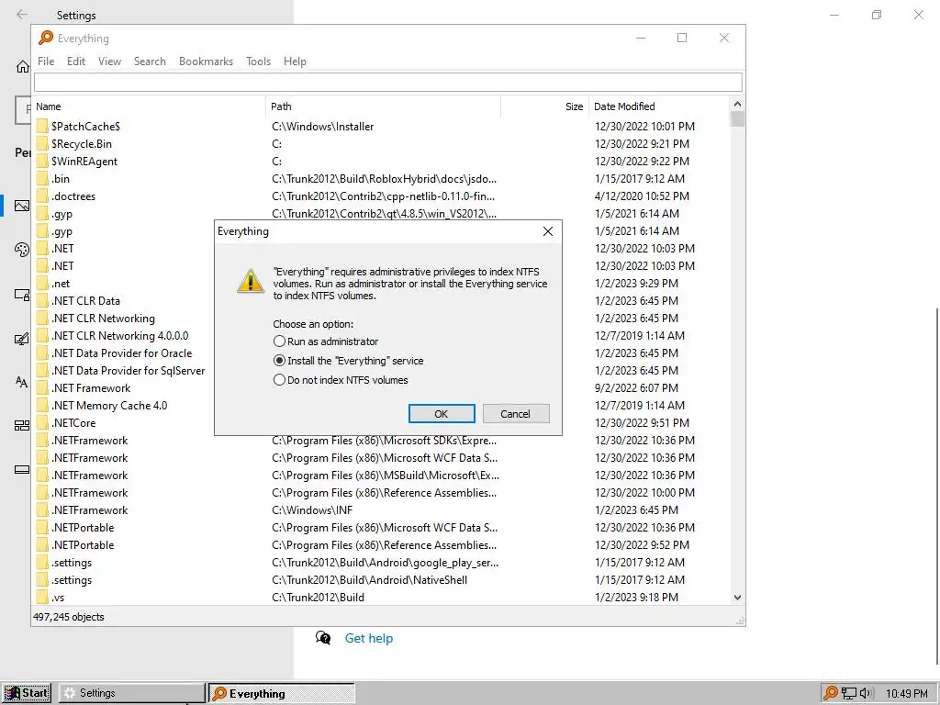Click Start menu layout icon in Settings sidebar

22,426
